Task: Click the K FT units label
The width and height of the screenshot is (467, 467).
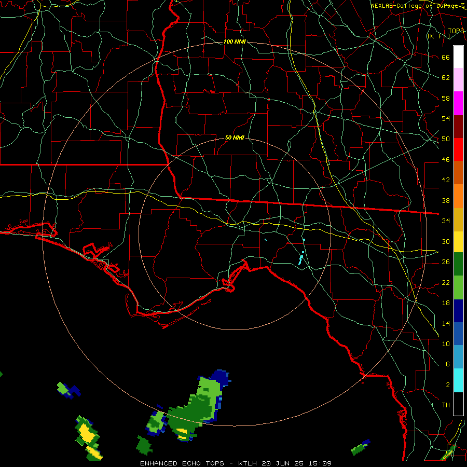Action: 438,36
